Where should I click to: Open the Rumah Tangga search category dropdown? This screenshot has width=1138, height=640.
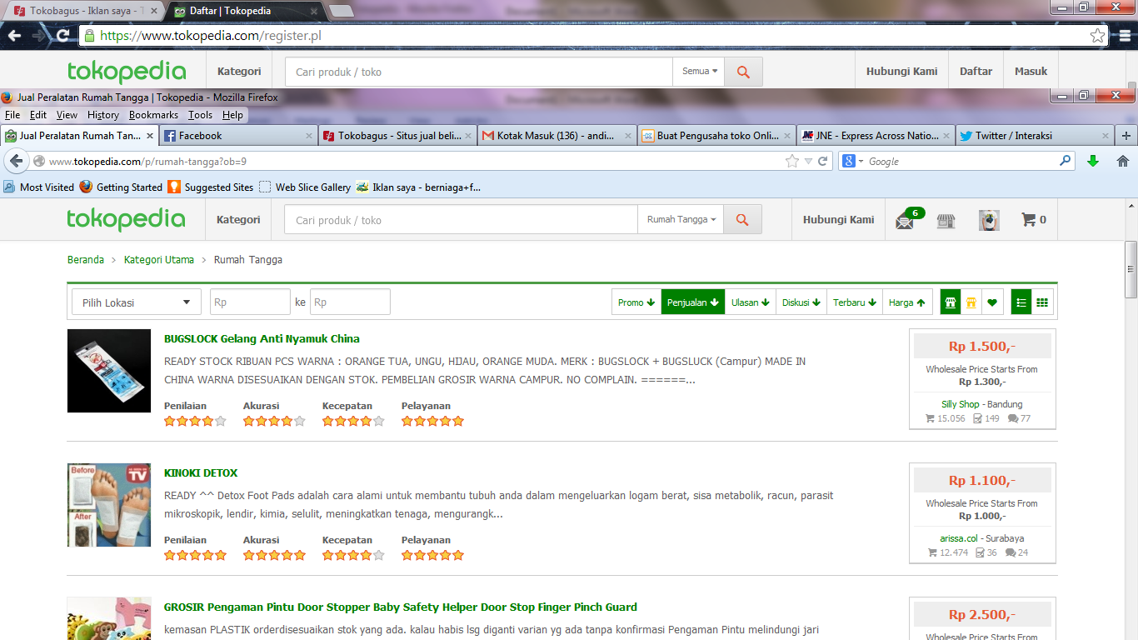pos(681,220)
